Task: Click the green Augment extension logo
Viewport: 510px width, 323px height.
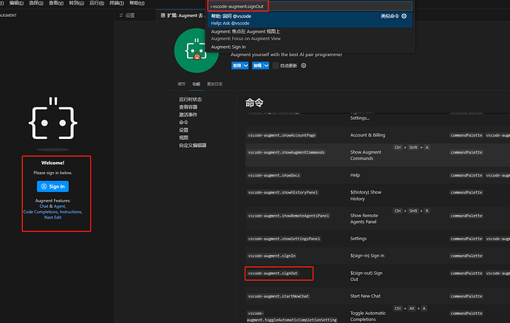Action: pyautogui.click(x=197, y=50)
